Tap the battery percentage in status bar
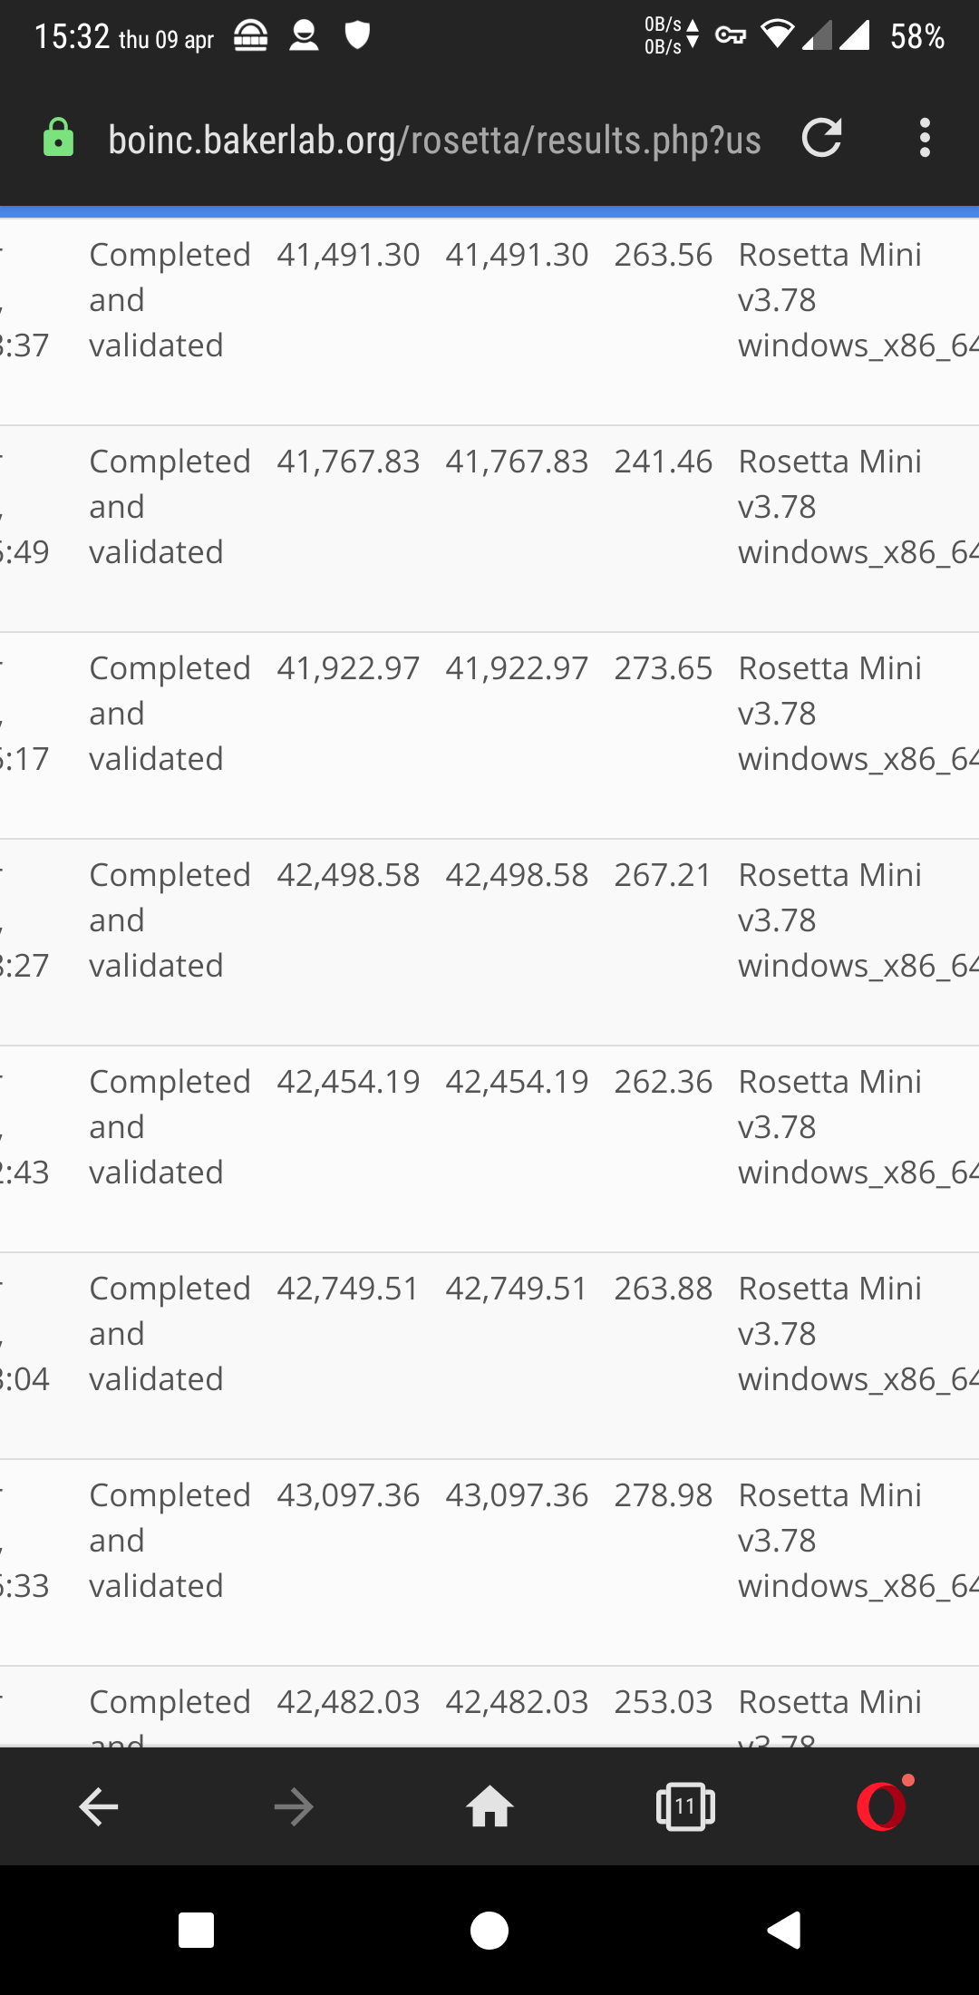 tap(916, 37)
